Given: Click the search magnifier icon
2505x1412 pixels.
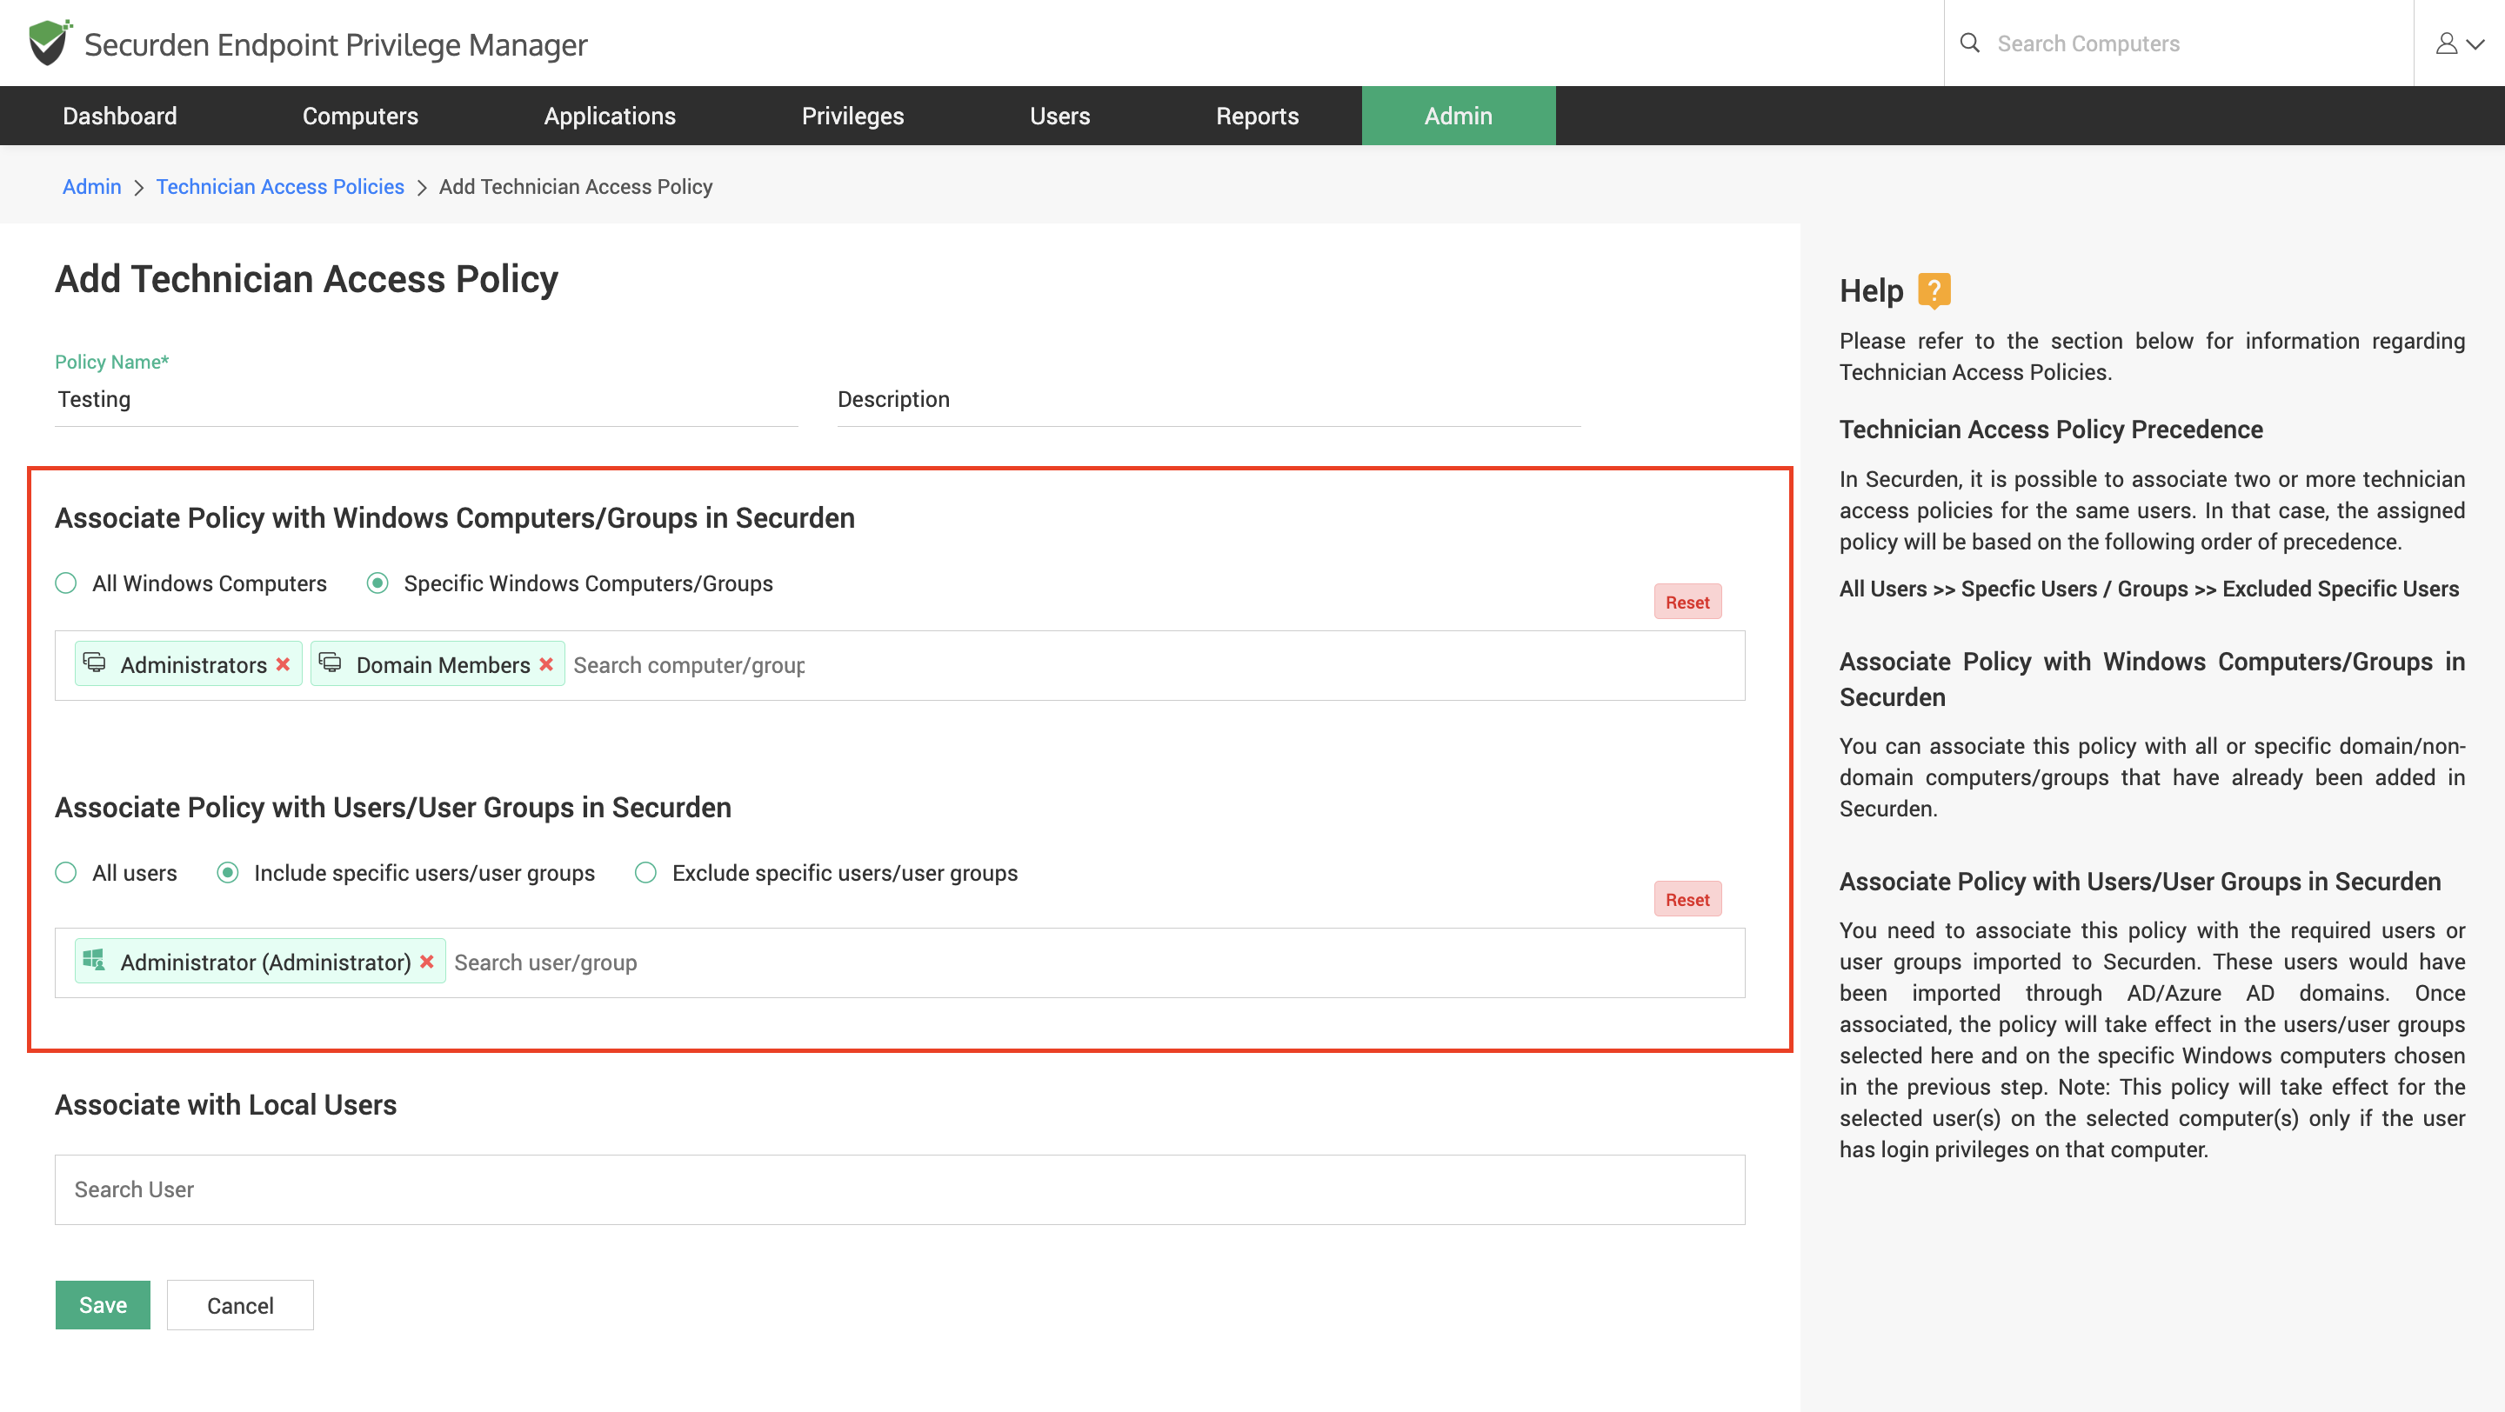Looking at the screenshot, I should 1969,43.
